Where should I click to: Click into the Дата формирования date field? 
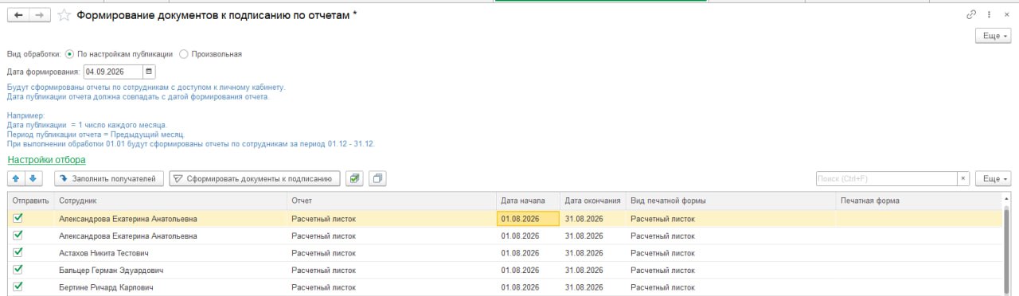point(113,72)
